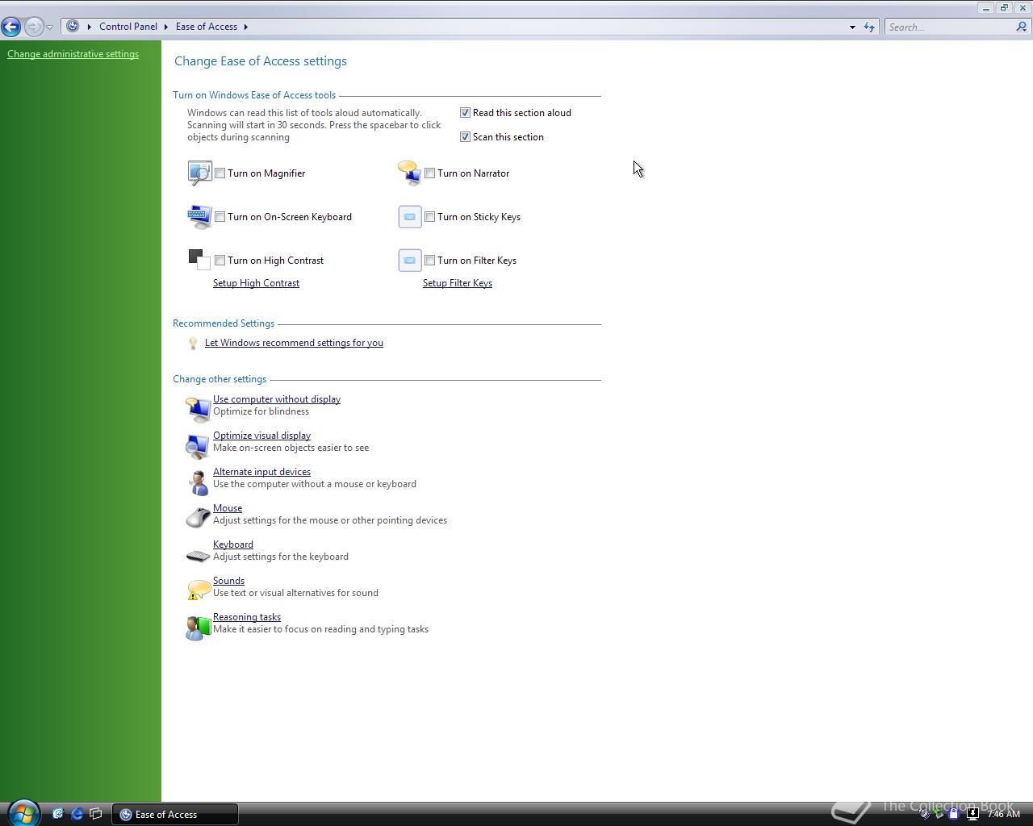This screenshot has height=826, width=1033.
Task: Open Change administrative settings link
Action: click(x=73, y=54)
